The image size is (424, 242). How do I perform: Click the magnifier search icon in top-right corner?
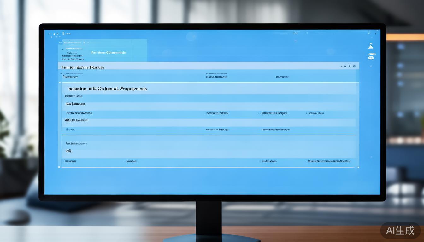coord(369,33)
